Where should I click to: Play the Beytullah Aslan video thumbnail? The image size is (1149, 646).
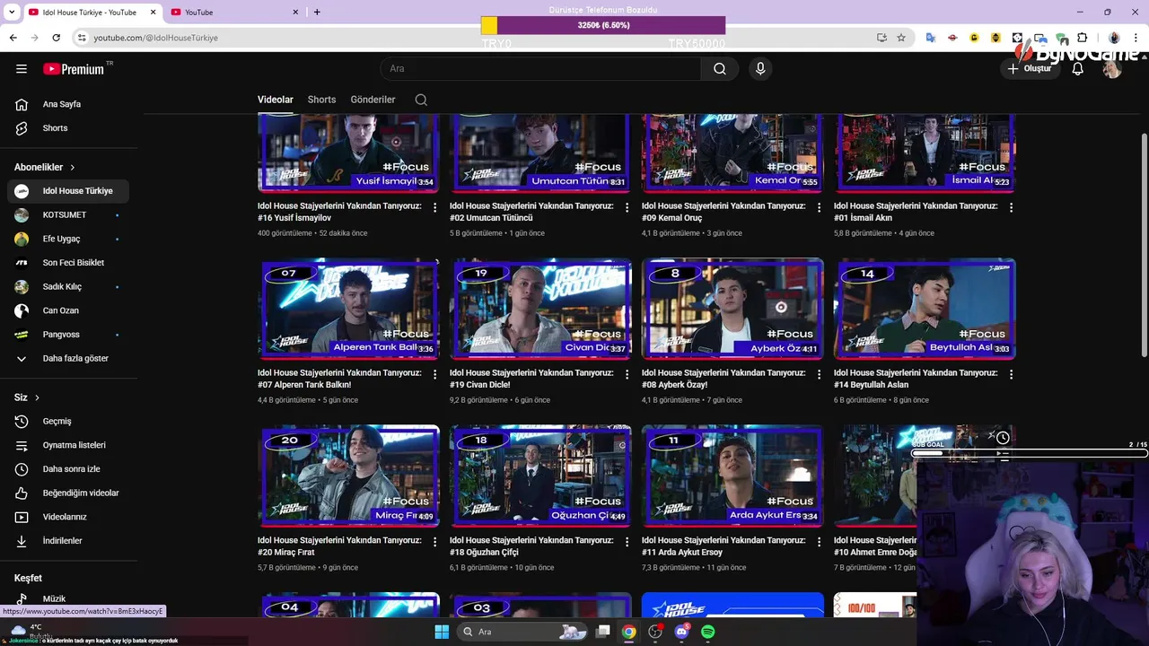tap(925, 309)
